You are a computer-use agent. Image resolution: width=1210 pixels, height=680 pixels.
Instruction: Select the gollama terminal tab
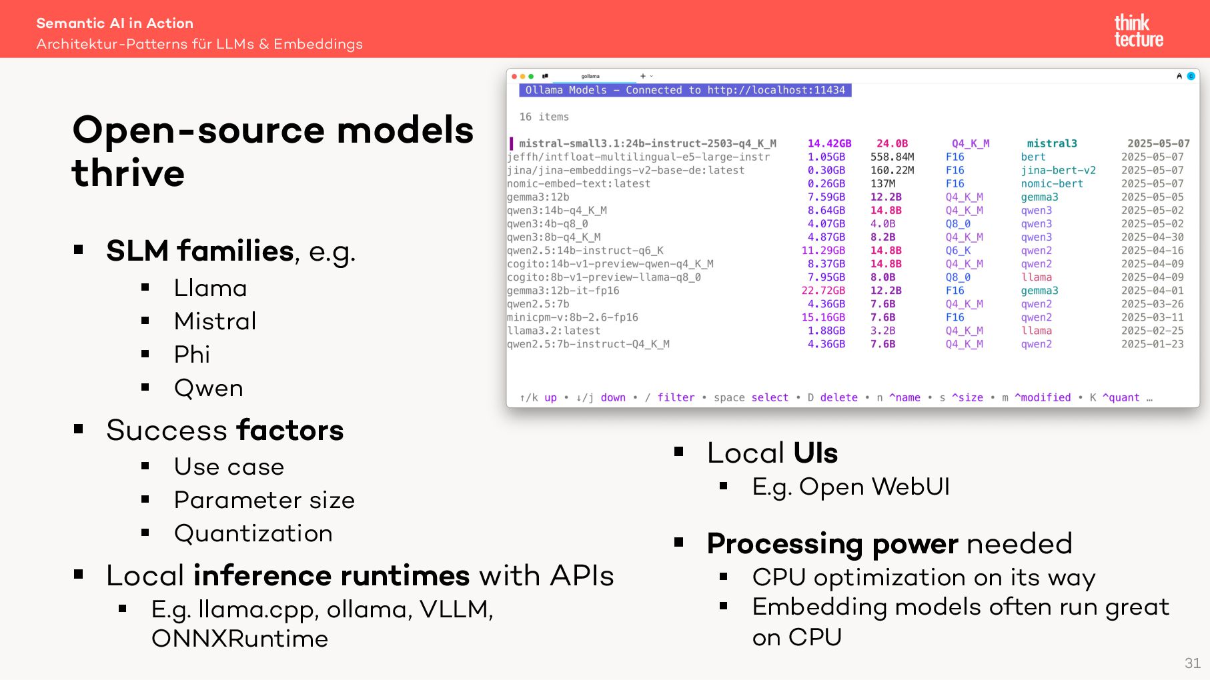pyautogui.click(x=590, y=76)
